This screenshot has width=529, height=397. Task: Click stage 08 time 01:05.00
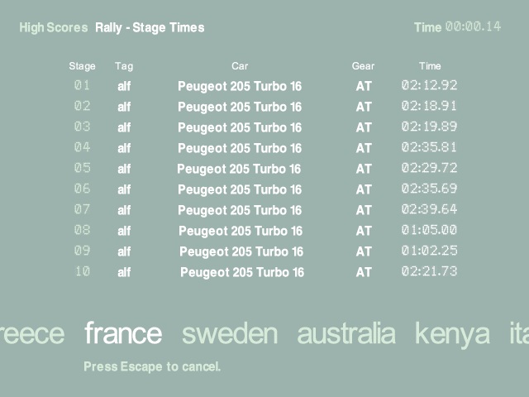coord(429,230)
